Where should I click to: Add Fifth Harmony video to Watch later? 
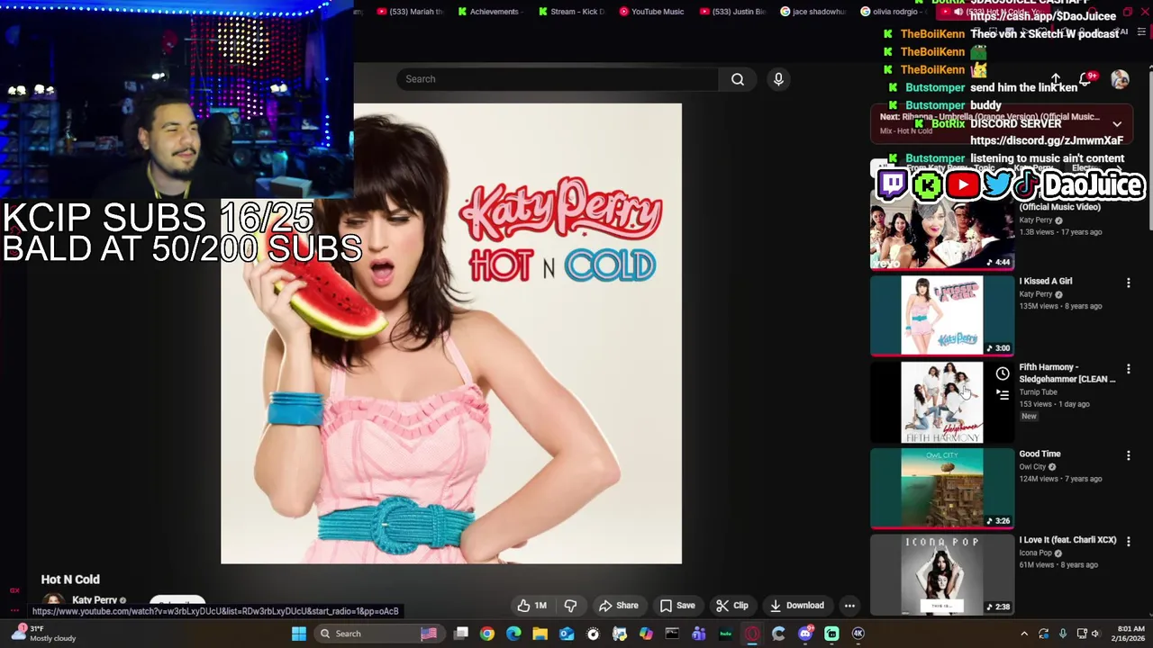click(x=1003, y=373)
